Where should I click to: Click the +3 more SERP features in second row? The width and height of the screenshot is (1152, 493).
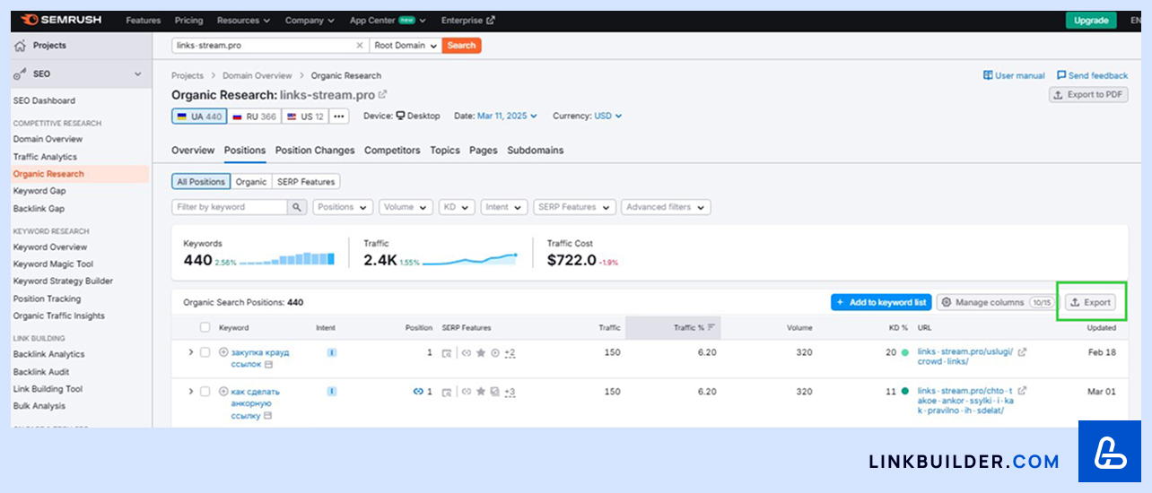510,392
